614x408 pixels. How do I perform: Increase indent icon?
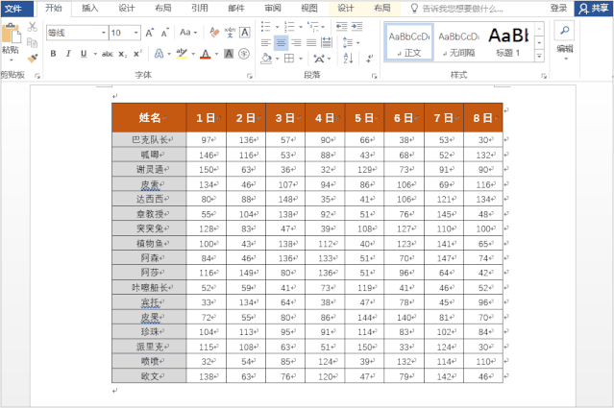pyautogui.click(x=356, y=27)
